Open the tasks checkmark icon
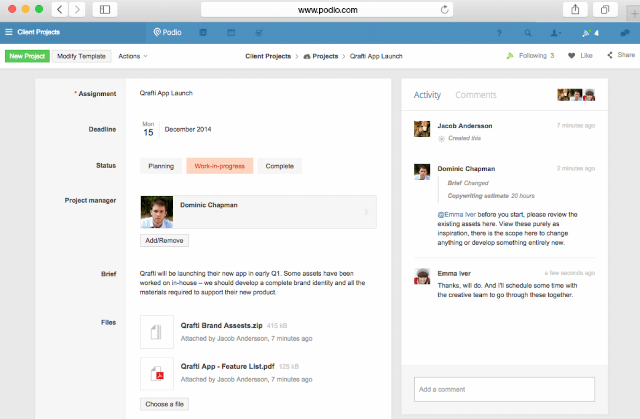This screenshot has width=640, height=419. coord(259,32)
